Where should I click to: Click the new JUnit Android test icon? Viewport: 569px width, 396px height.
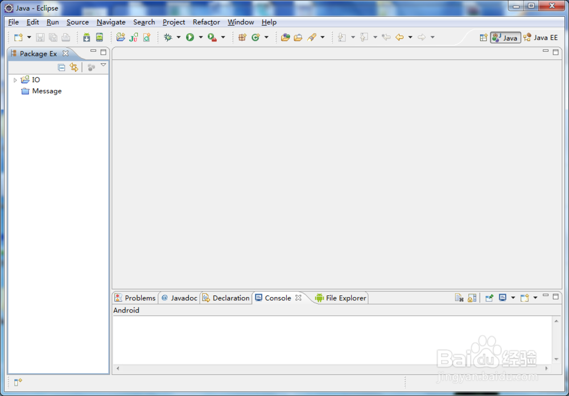pos(134,38)
